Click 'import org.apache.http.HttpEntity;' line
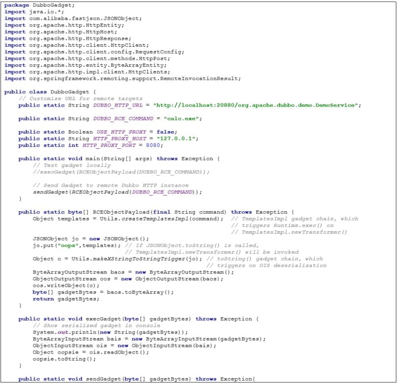Screen dimensions: 397x386 pyautogui.click(x=64, y=25)
